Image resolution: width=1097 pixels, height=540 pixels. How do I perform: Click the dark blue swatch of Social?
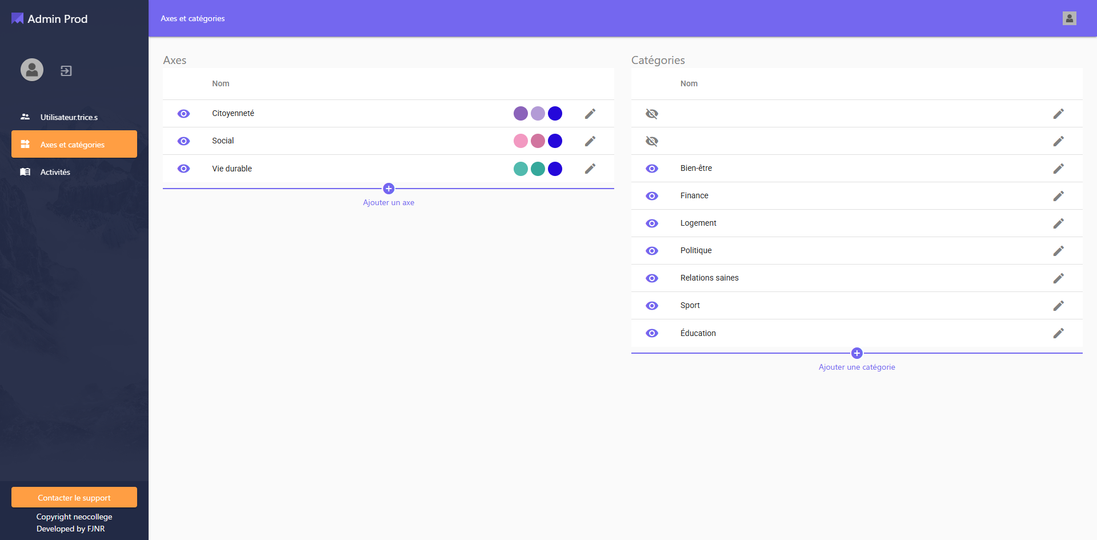[555, 141]
